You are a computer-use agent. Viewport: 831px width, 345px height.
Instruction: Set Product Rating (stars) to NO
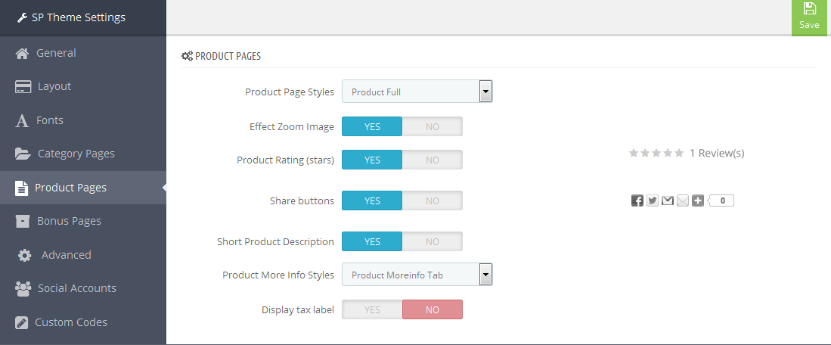click(433, 160)
